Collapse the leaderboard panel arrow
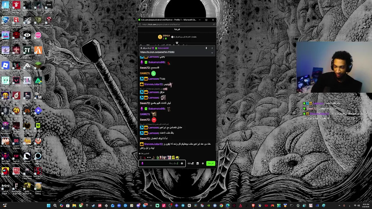The height and width of the screenshot is (209, 372). click(177, 43)
